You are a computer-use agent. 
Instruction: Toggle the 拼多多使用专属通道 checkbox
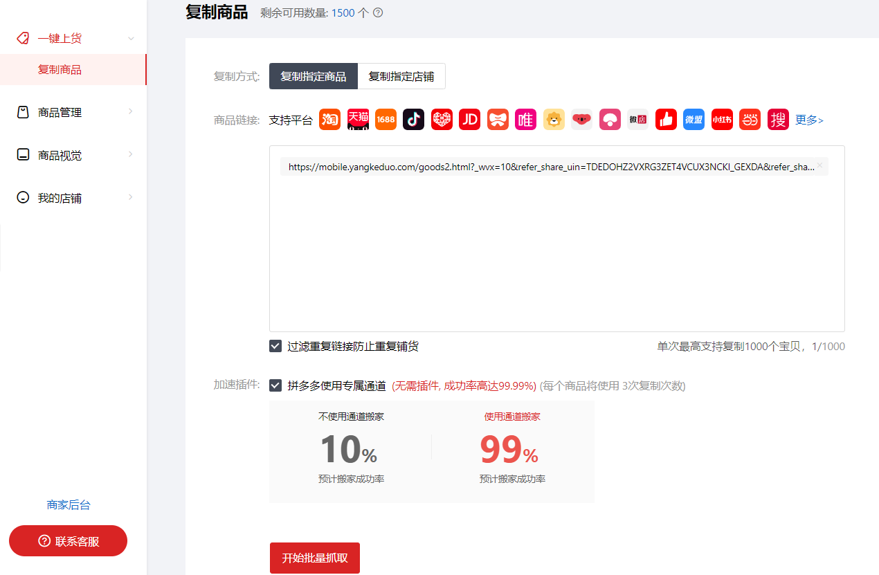[275, 385]
